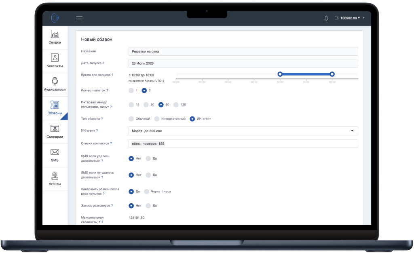Select 2 attempts radio button

coord(144,91)
